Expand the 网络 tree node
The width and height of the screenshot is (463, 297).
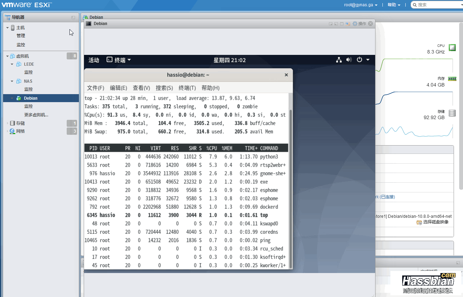tap(7, 131)
